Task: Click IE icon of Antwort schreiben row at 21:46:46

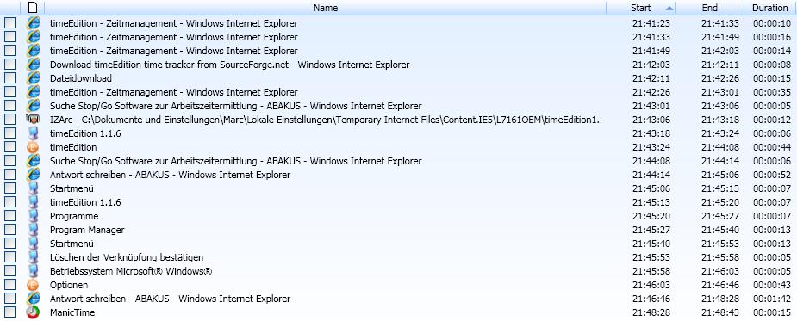Action: (x=33, y=298)
